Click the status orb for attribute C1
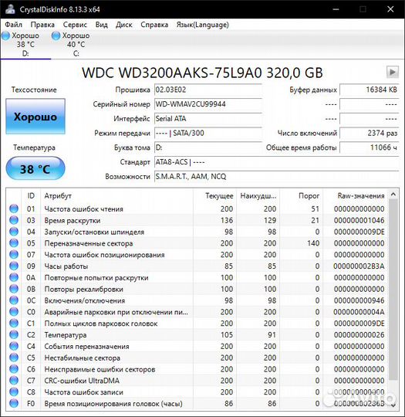 (14, 323)
